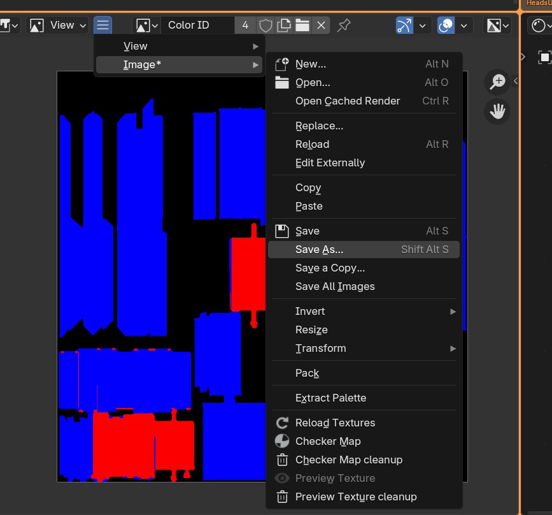Edit the Color ID image name field
This screenshot has height=515, width=552.
(x=197, y=25)
